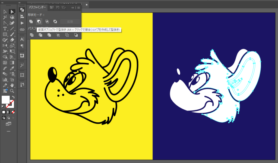Pick the Free Transform tool
Screen dimensions: 278x163
coord(12,51)
